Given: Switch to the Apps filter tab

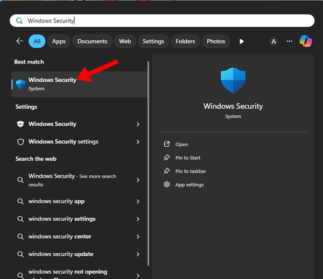Looking at the screenshot, I should (59, 41).
